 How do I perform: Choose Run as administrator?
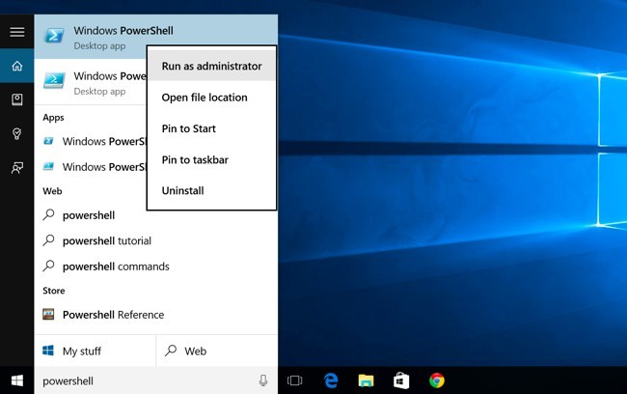point(211,67)
